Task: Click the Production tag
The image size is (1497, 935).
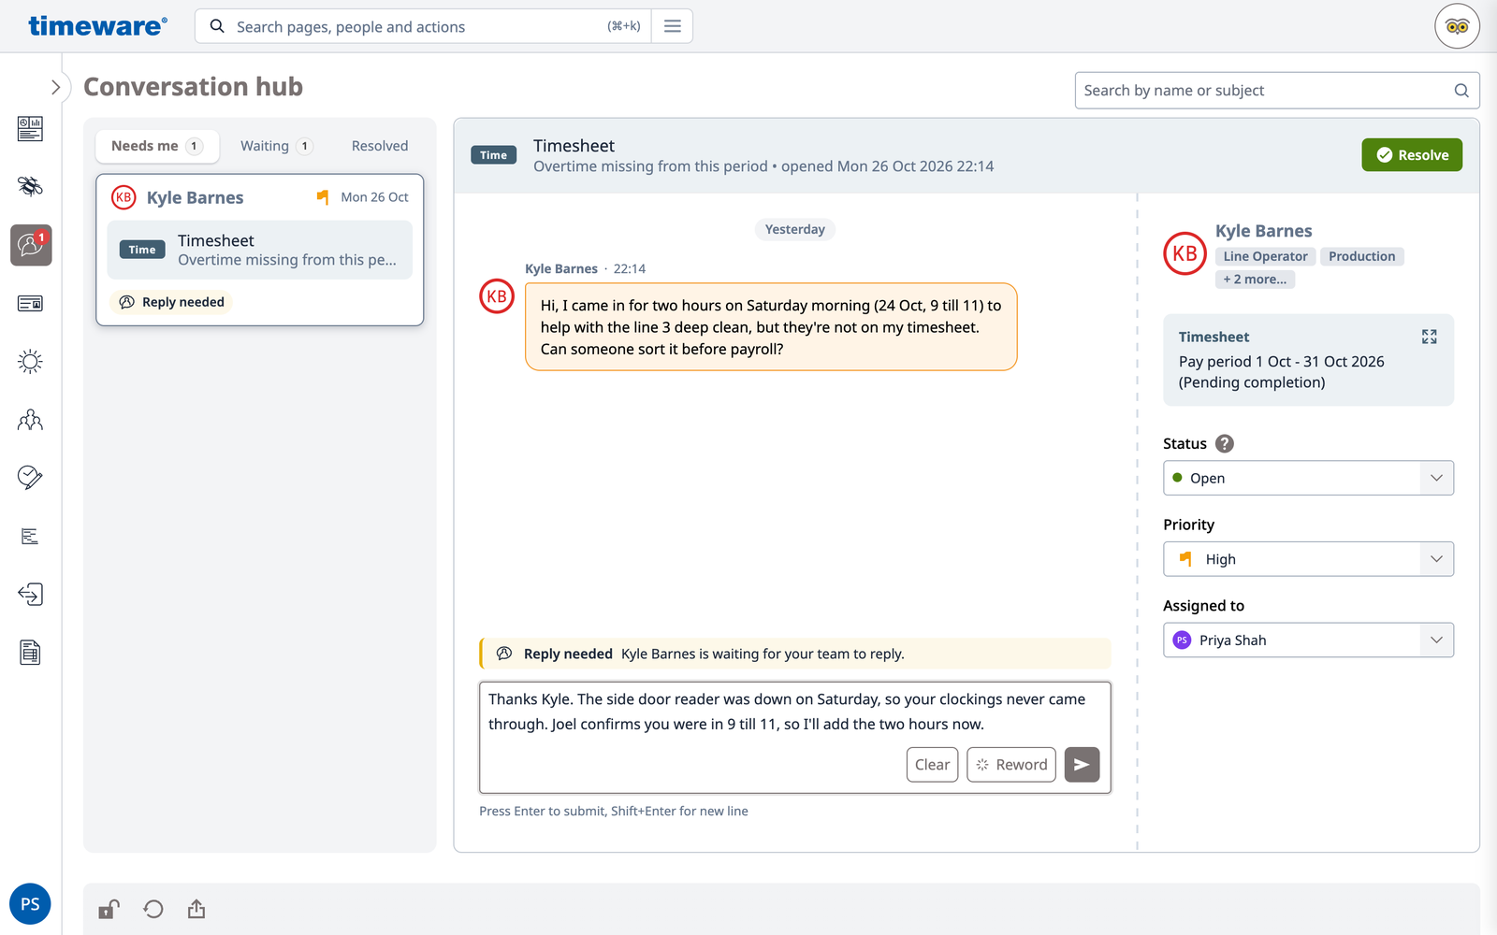Action: (x=1361, y=256)
